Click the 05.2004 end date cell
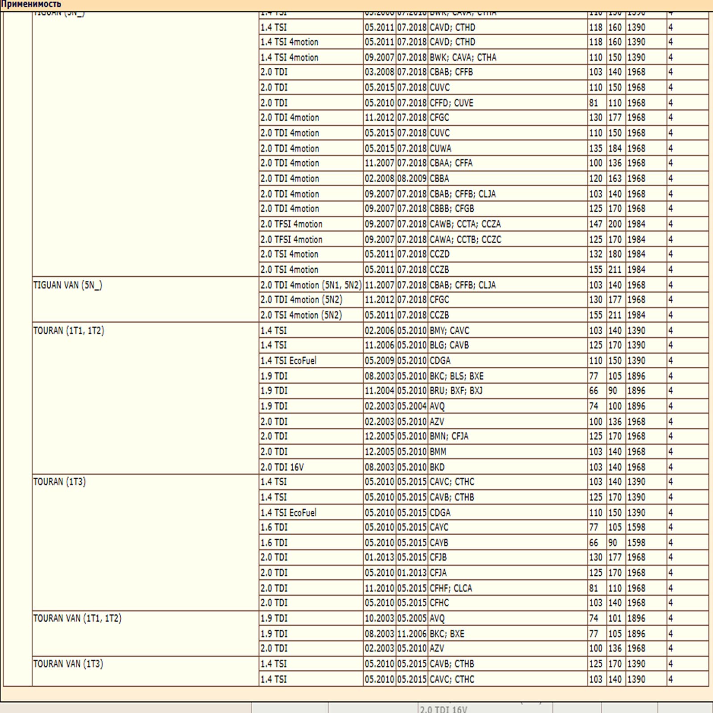713x713 pixels. pos(412,406)
